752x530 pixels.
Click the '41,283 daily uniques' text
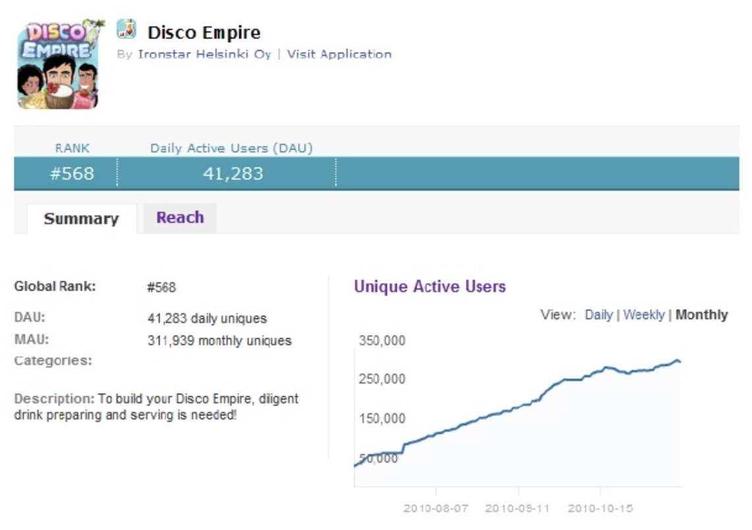pyautogui.click(x=207, y=318)
